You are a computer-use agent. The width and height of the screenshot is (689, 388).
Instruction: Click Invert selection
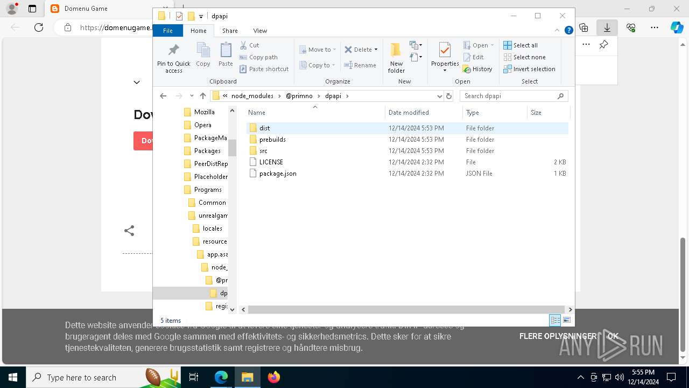529,69
